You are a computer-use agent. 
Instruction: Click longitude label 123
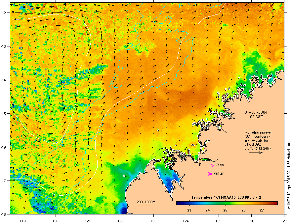click(153, 221)
